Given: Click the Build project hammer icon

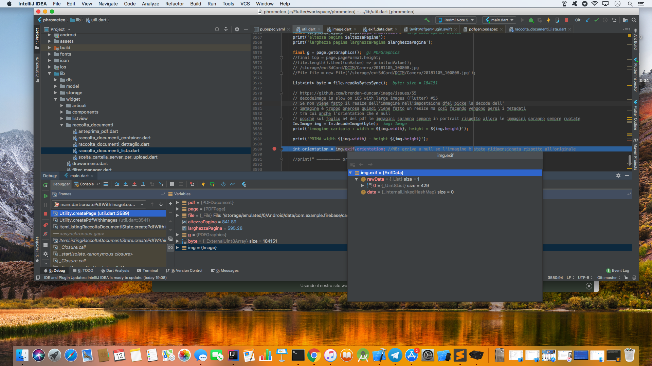Looking at the screenshot, I should (x=427, y=20).
